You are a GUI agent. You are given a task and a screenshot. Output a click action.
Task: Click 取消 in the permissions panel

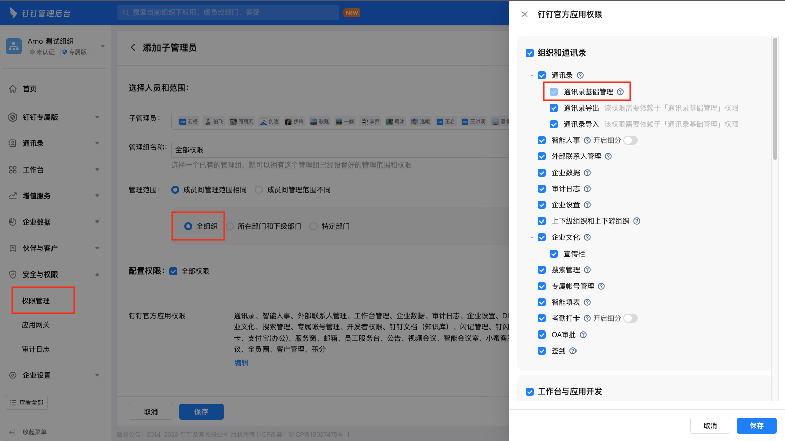coord(710,426)
